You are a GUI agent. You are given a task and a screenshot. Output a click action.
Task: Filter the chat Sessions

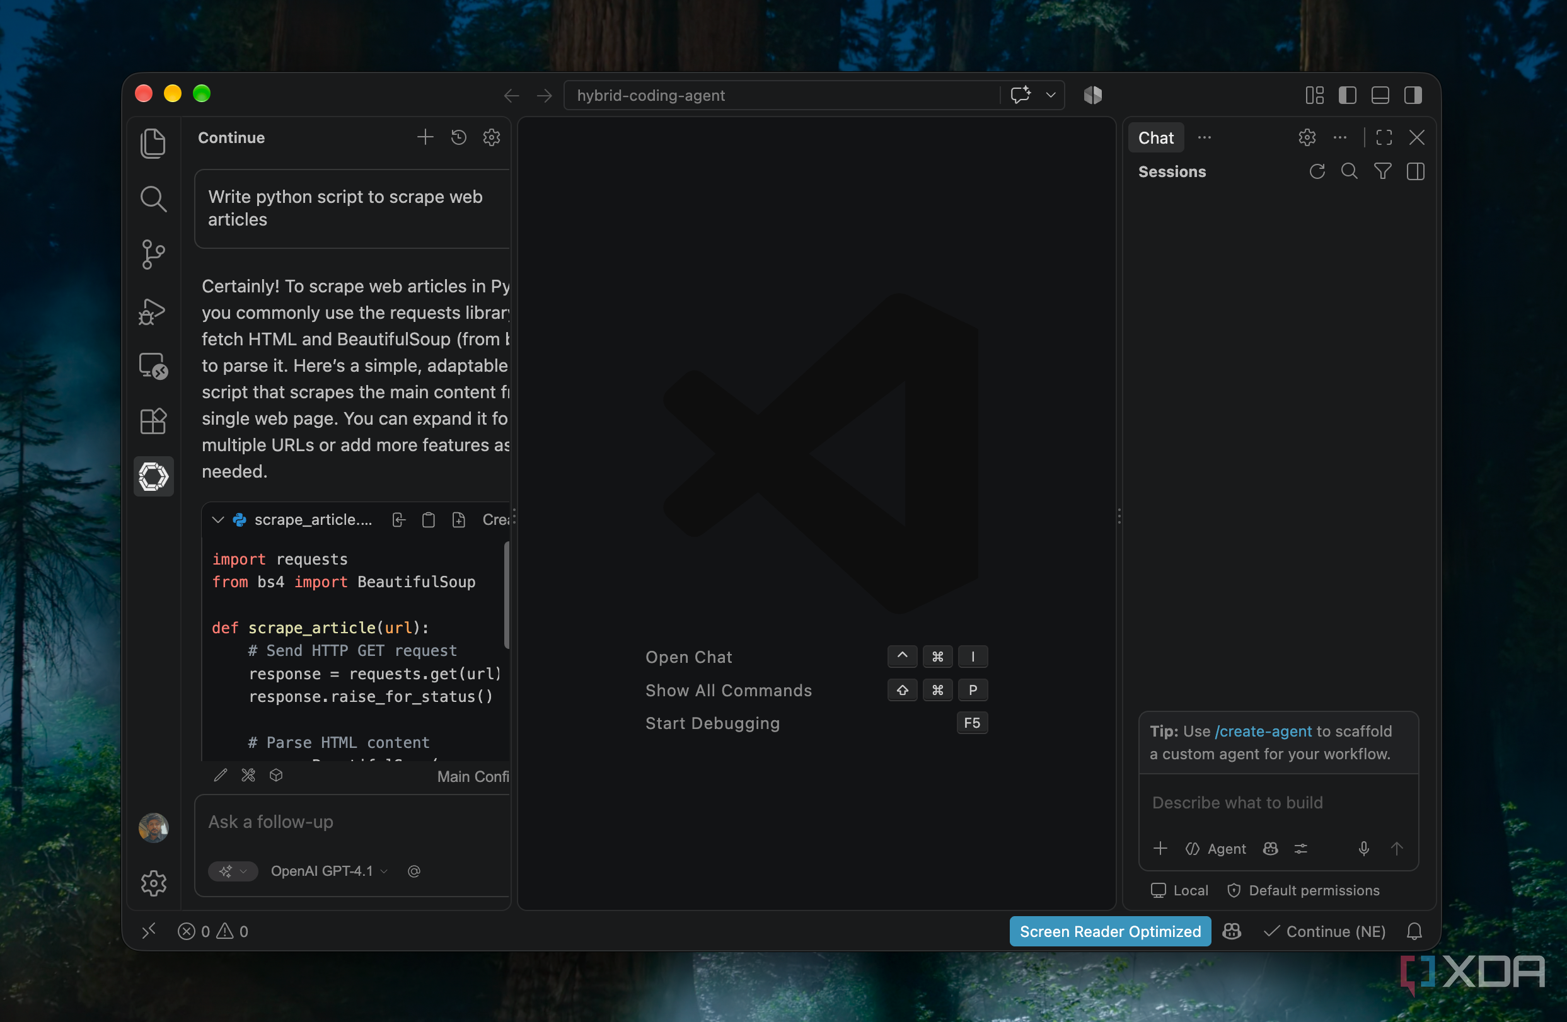point(1383,172)
